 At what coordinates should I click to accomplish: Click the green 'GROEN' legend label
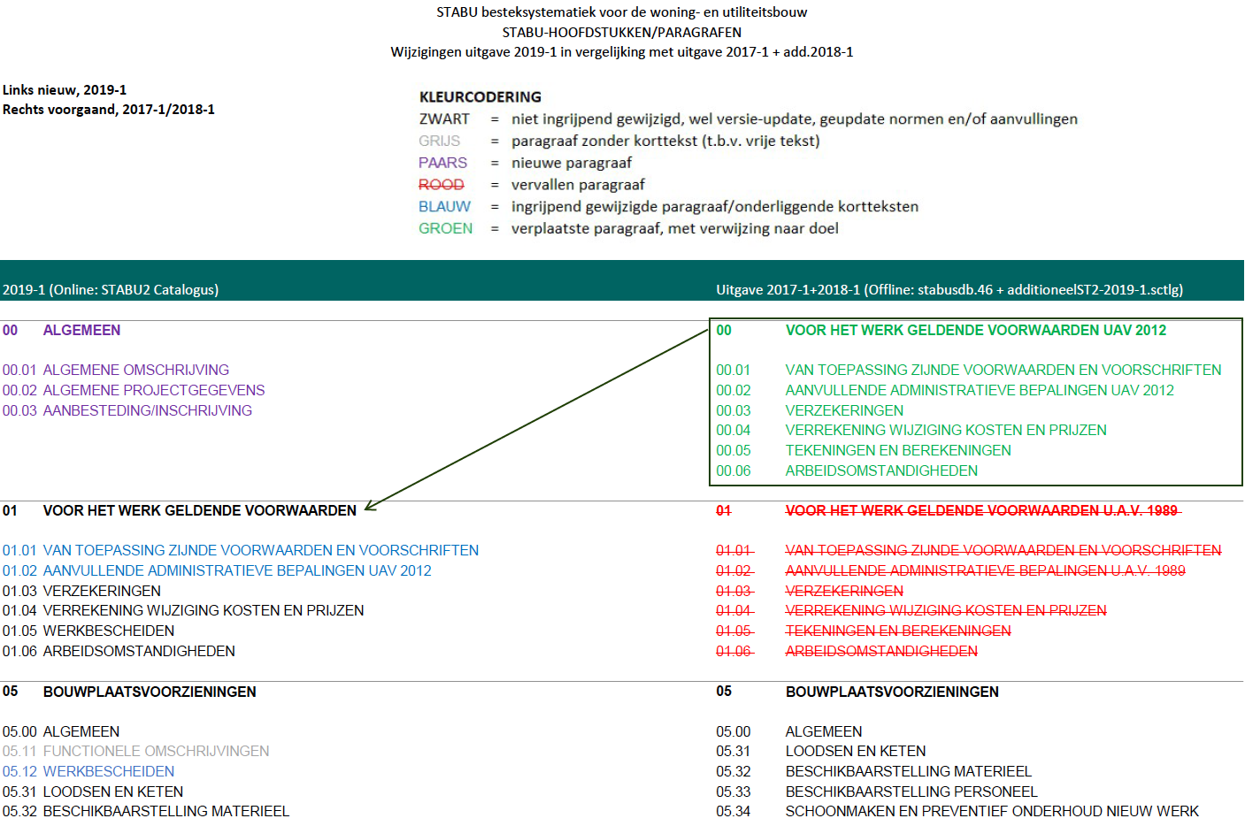pyautogui.click(x=446, y=229)
